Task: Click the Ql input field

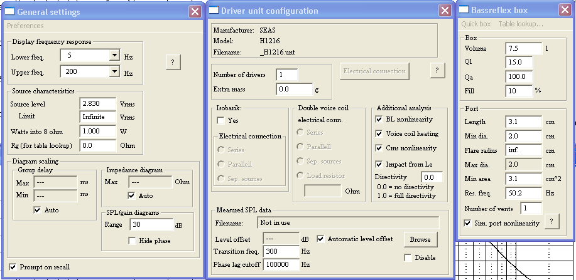Action: (519, 62)
